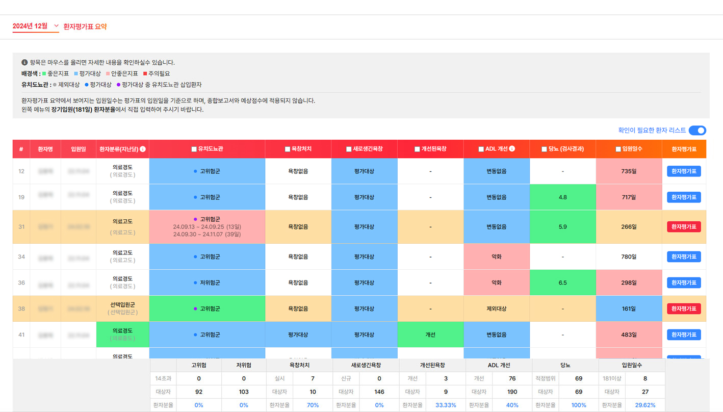The image size is (723, 412).
Task: Click the info icon in the notice box
Action: [x=24, y=63]
